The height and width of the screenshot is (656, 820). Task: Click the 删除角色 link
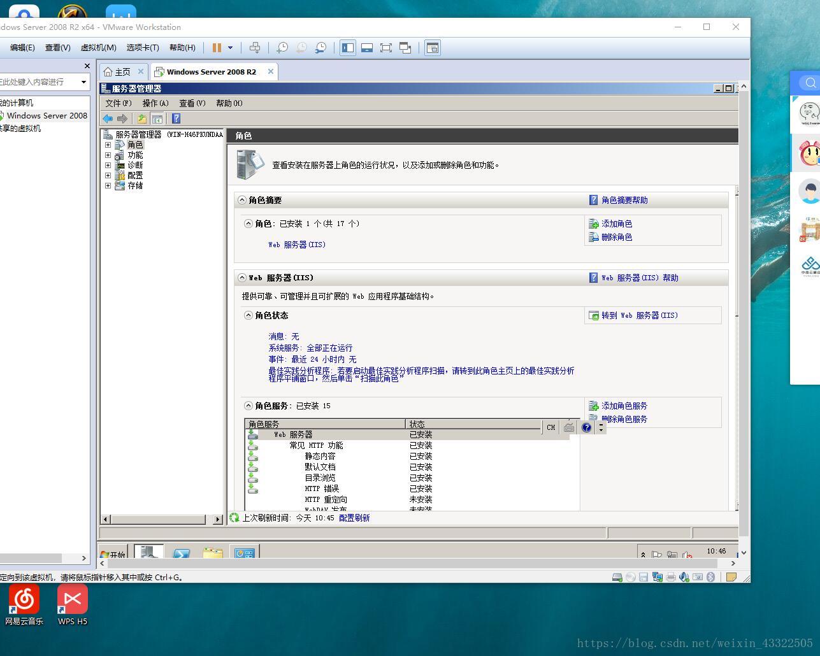(x=617, y=237)
